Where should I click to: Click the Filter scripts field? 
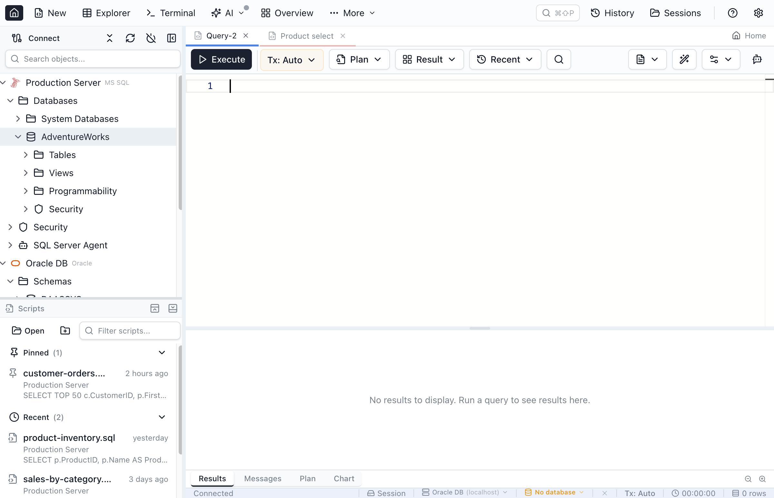(130, 331)
